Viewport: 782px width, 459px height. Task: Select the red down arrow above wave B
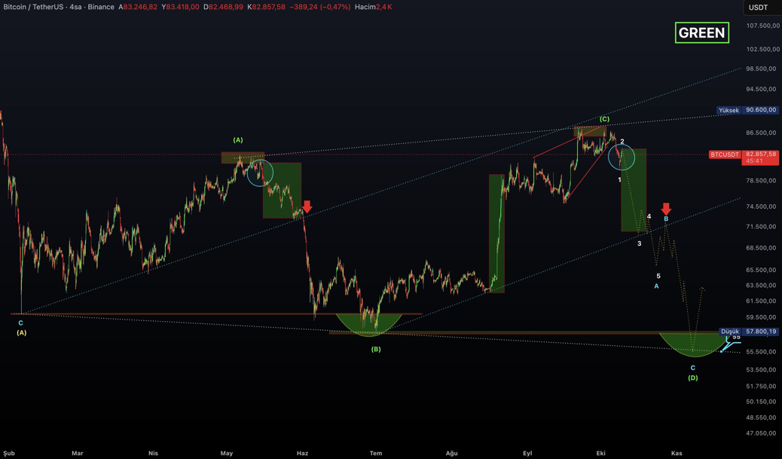(666, 209)
